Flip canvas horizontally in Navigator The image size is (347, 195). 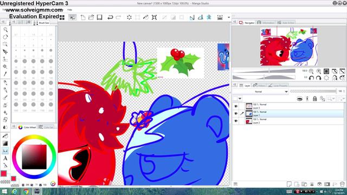(x=335, y=78)
